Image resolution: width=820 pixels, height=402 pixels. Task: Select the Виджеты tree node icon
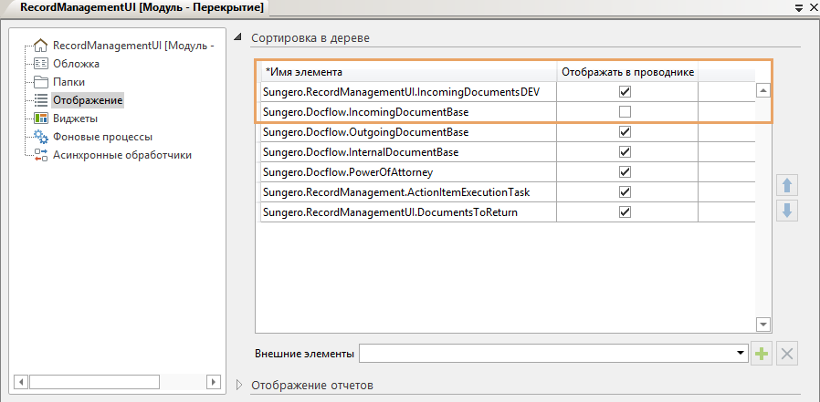pos(40,119)
